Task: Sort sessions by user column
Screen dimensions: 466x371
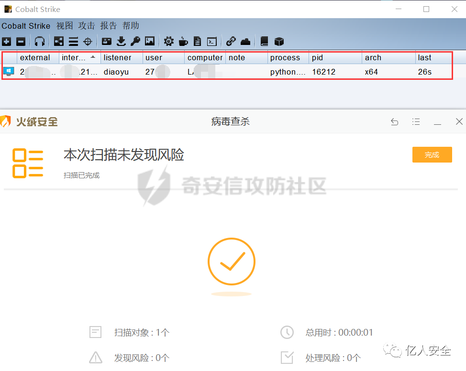Action: (x=164, y=58)
